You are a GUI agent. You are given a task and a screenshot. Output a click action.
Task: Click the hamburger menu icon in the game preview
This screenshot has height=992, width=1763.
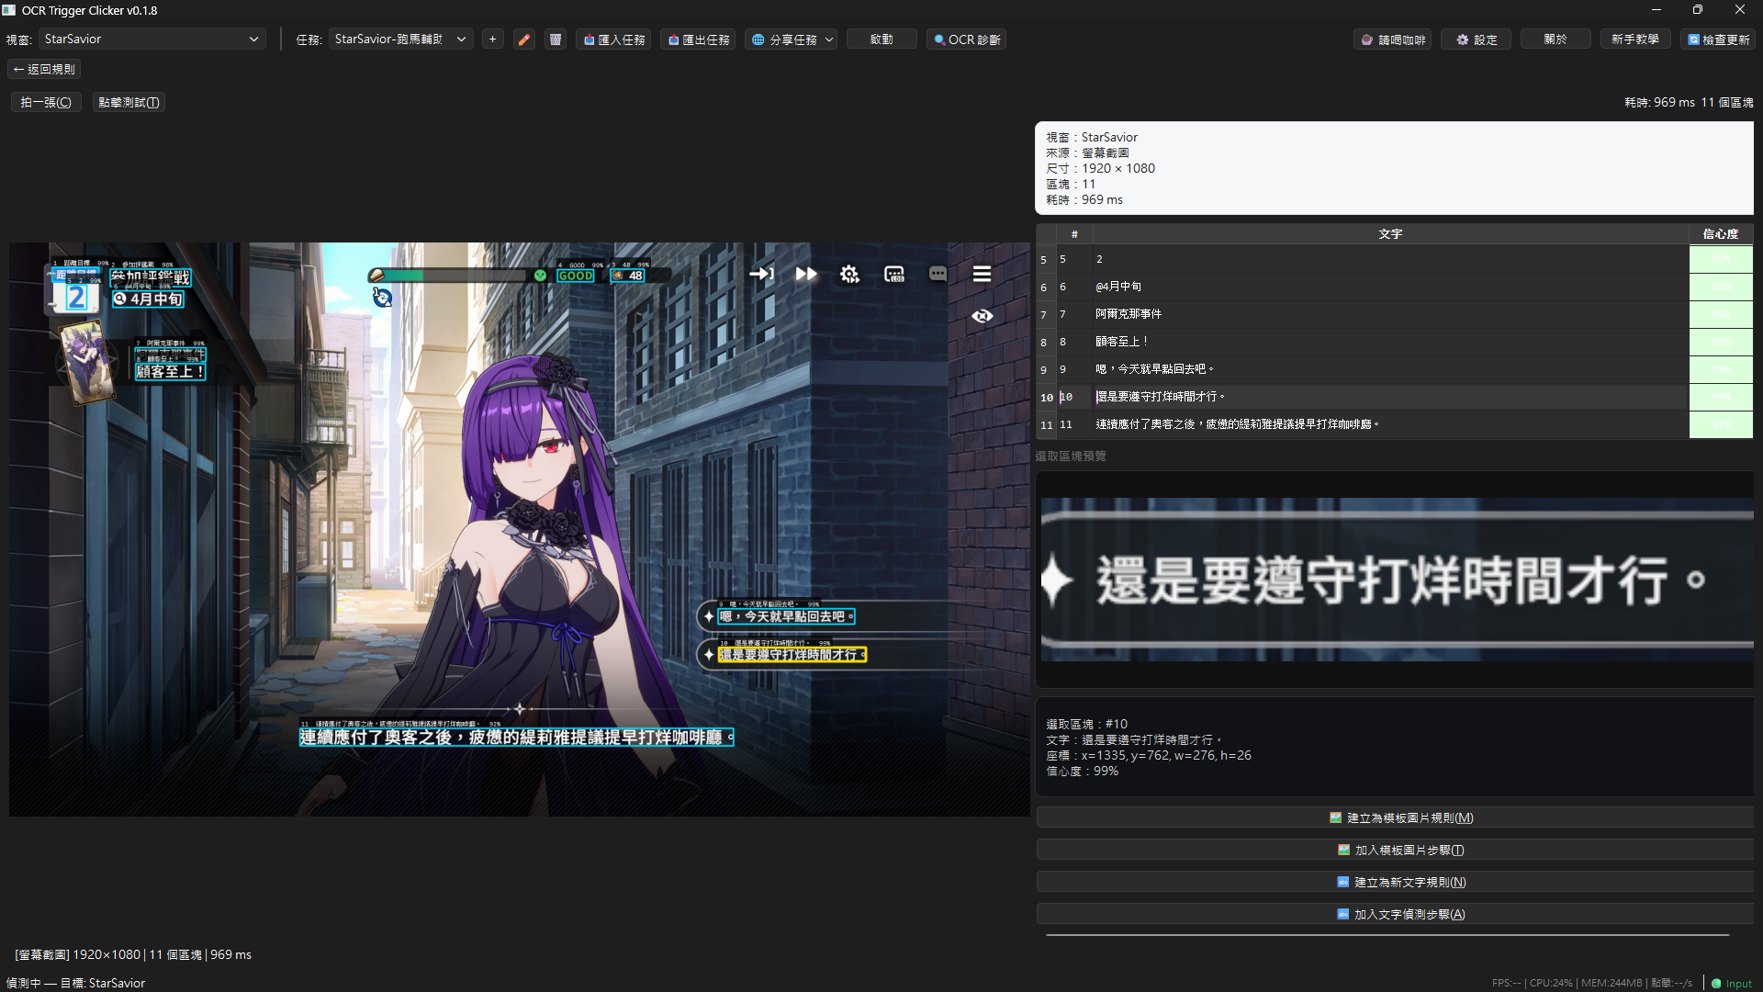tap(982, 274)
